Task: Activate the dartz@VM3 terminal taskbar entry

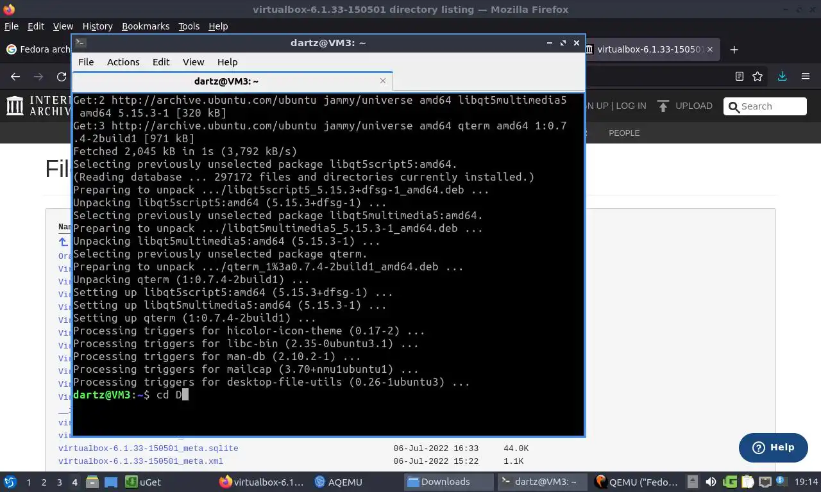Action: pyautogui.click(x=543, y=482)
